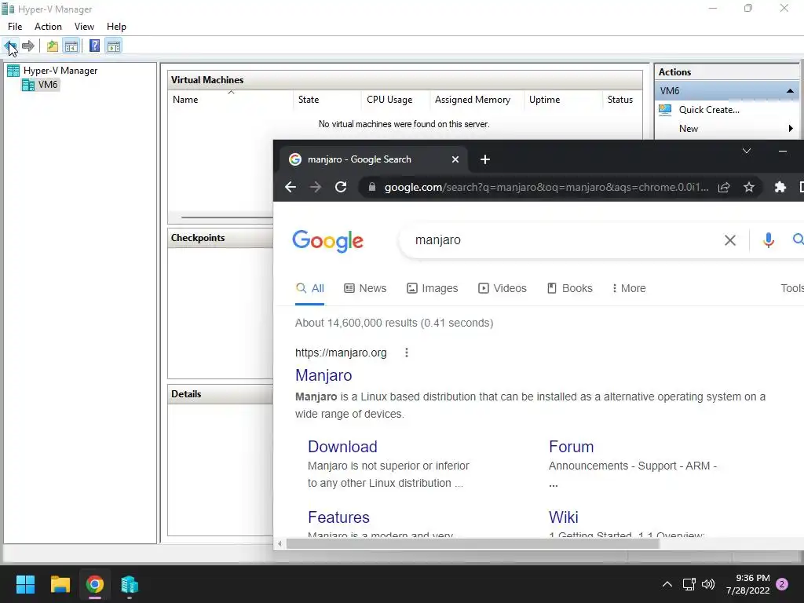Click the Google logo
Screen dimensions: 804x603
327,241
